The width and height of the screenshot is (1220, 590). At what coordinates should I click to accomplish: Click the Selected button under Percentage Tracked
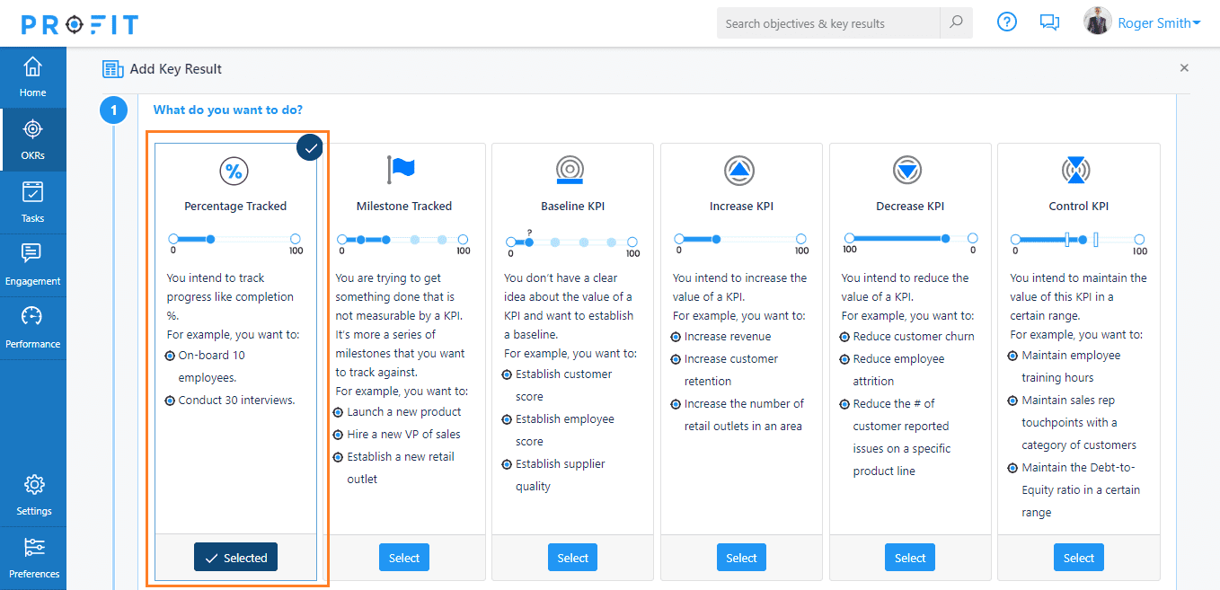coord(236,558)
